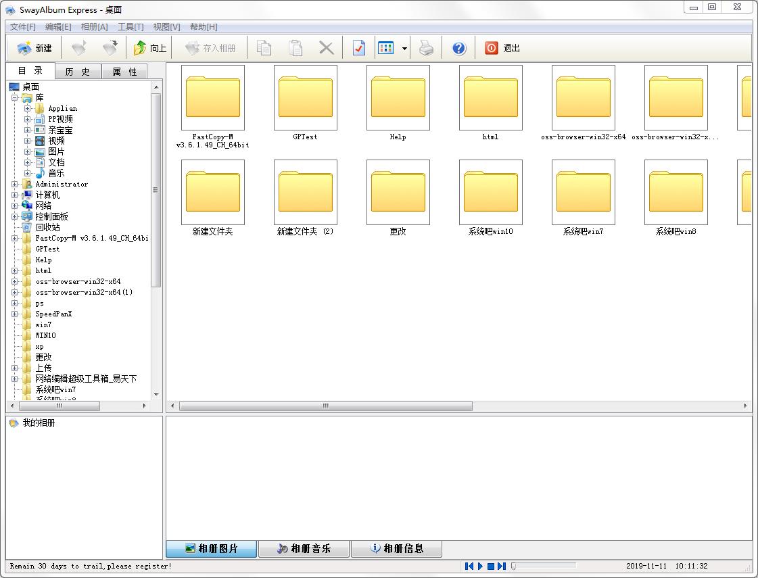Click the thumbnail view mode icon

pos(386,48)
